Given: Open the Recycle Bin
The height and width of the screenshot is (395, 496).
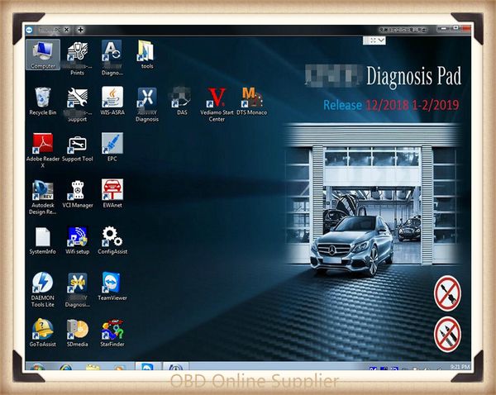Looking at the screenshot, I should [x=43, y=101].
